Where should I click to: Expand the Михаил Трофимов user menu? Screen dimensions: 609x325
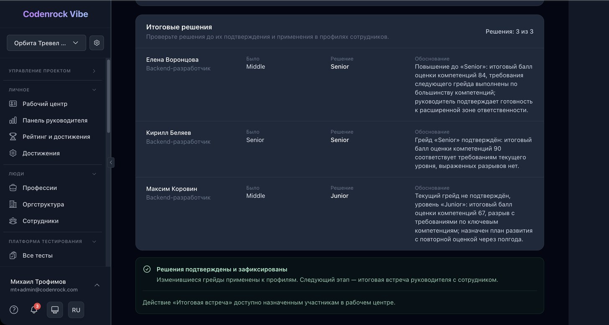[55, 285]
